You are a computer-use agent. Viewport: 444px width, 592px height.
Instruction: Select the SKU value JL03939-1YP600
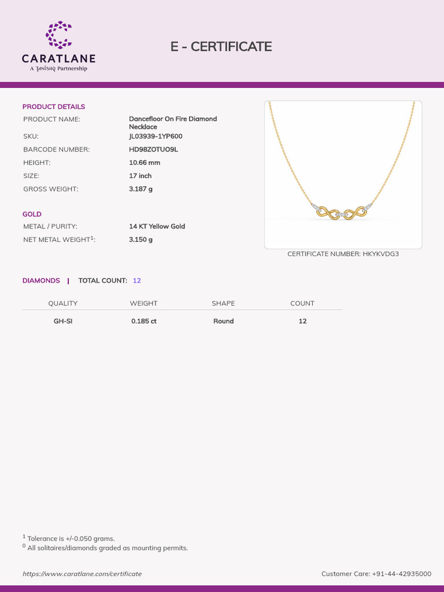pyautogui.click(x=156, y=136)
